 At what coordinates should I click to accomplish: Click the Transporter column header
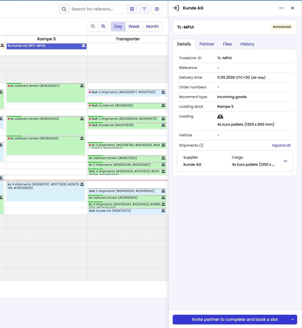[x=128, y=39]
